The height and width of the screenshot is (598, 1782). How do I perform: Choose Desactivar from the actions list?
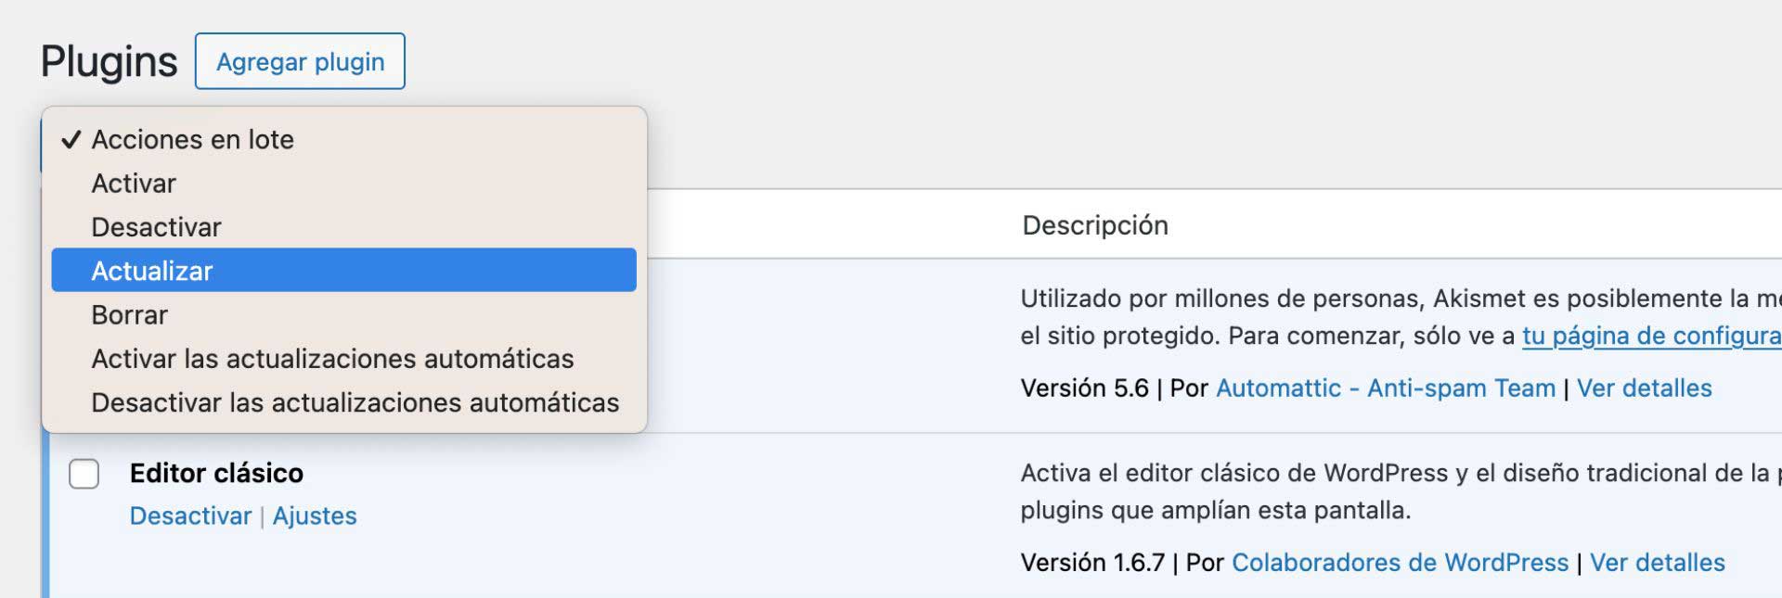pos(155,226)
